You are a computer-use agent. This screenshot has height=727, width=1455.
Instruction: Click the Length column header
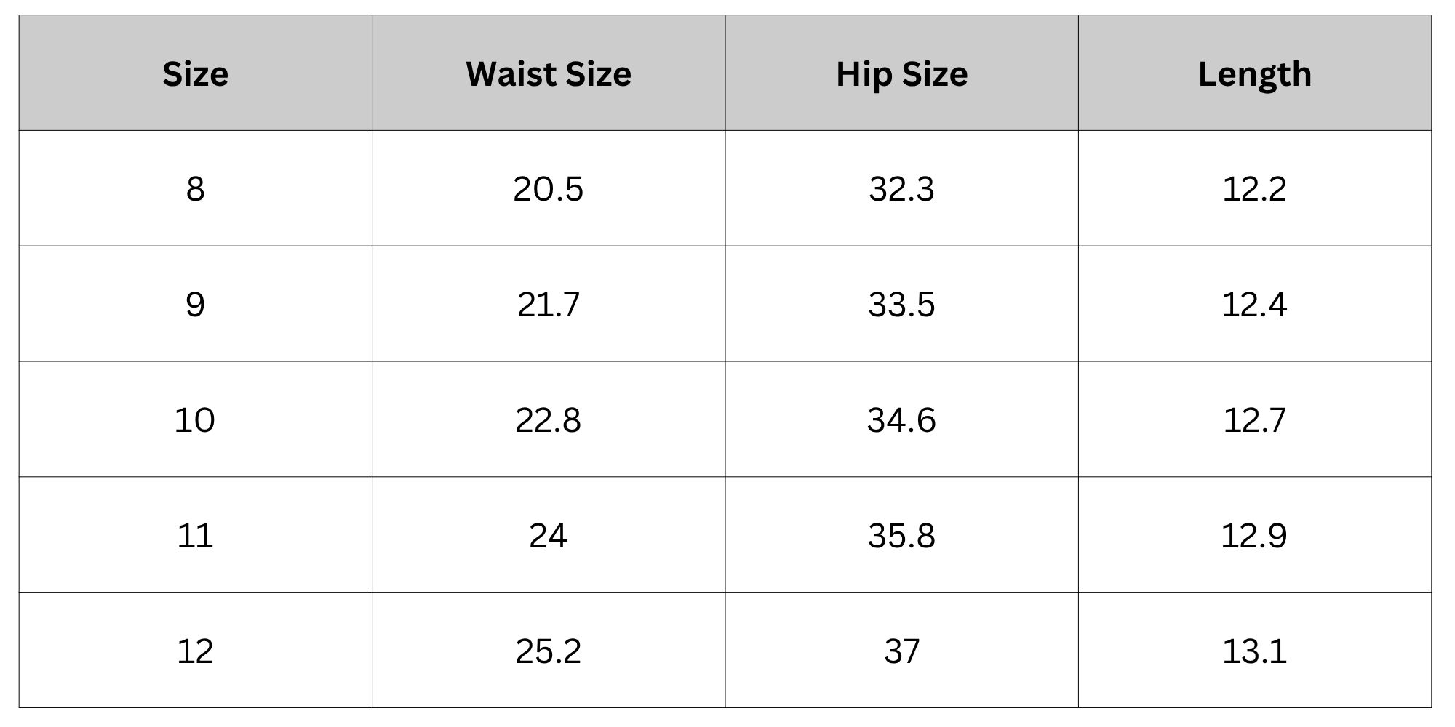pos(1254,73)
